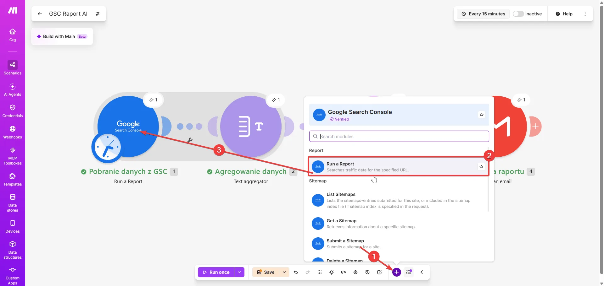Open the Org home sidebar item
The width and height of the screenshot is (604, 286).
click(13, 35)
